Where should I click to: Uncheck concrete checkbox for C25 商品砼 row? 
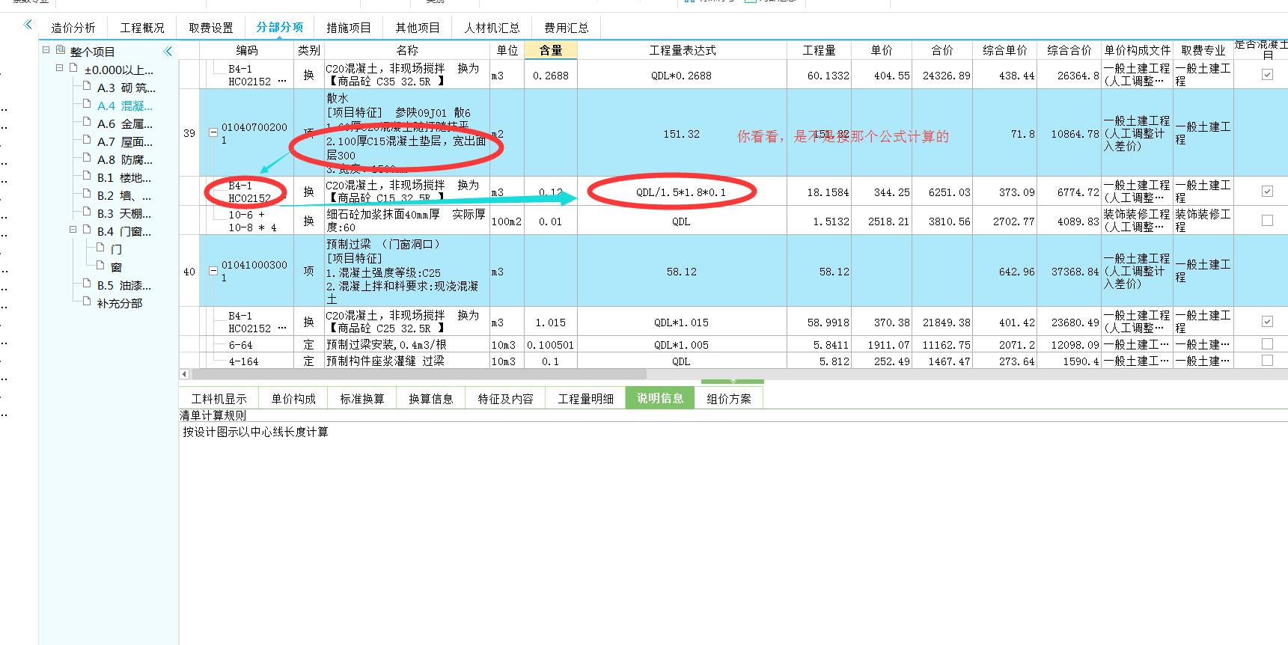point(1267,322)
